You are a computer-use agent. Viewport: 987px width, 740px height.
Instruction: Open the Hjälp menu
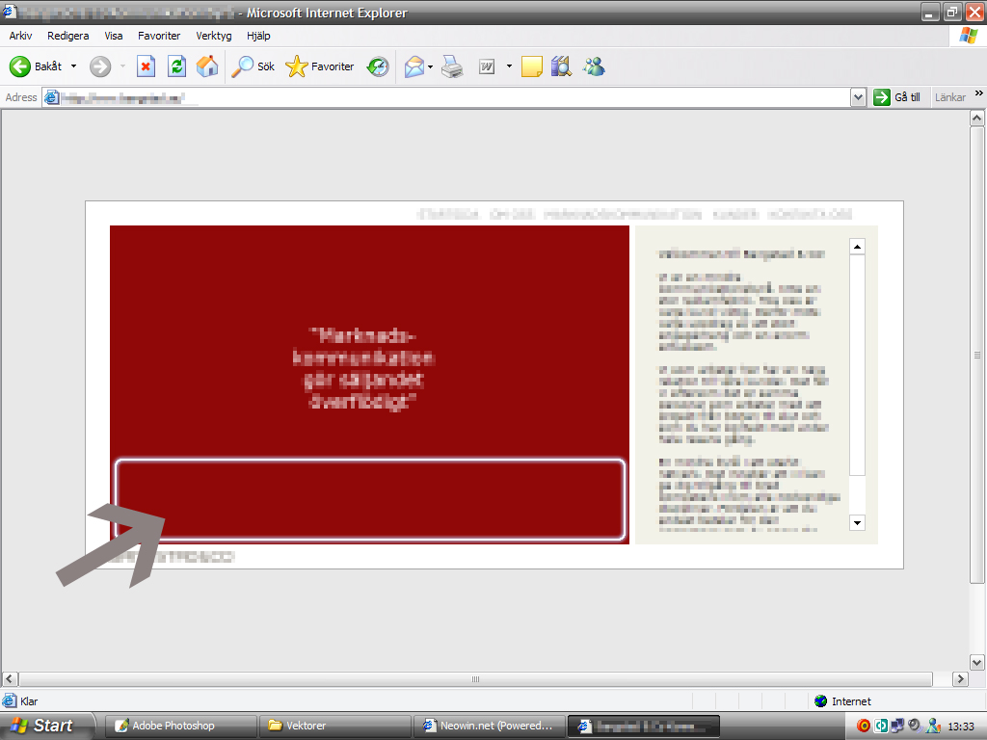coord(258,36)
